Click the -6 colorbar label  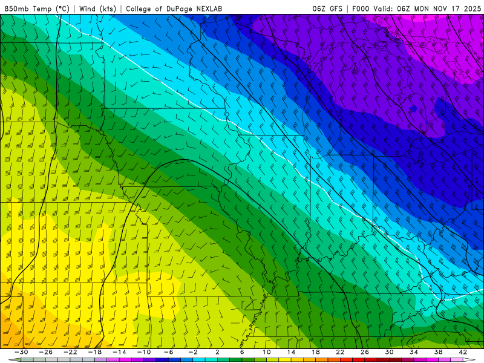[168, 352]
